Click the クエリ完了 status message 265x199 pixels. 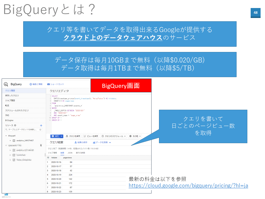click(73, 149)
